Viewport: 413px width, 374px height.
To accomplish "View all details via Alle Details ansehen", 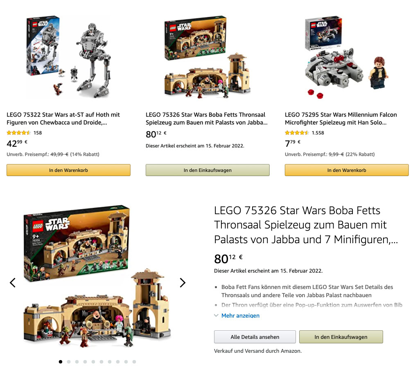I will 255,337.
